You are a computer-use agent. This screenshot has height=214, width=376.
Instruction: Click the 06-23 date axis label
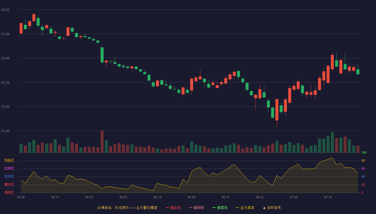click(x=260, y=197)
